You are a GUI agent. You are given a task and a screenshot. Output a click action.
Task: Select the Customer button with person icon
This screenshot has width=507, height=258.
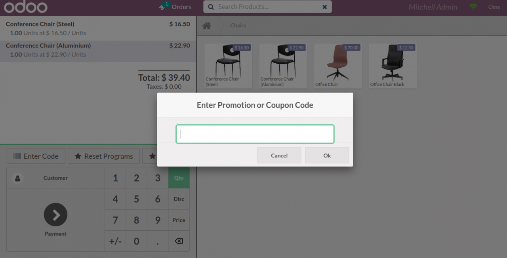coord(55,178)
